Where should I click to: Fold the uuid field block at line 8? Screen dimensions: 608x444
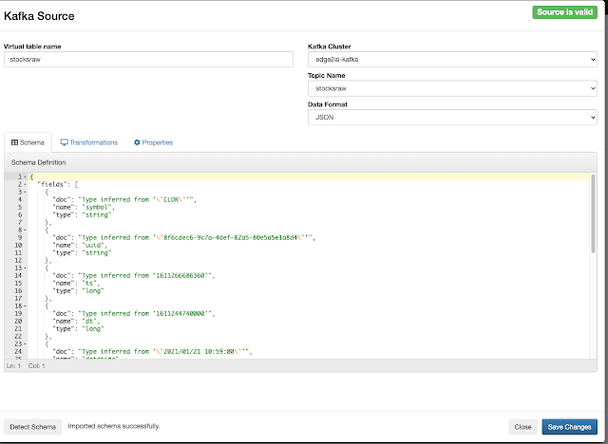point(25,230)
